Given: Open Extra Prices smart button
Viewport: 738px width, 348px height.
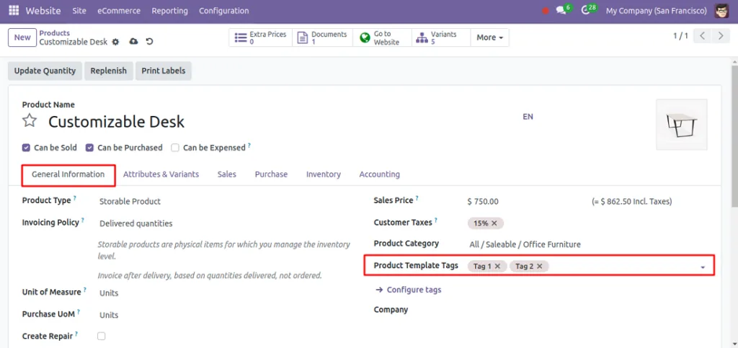Looking at the screenshot, I should tap(261, 37).
